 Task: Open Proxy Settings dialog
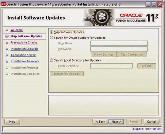[x=104, y=55]
